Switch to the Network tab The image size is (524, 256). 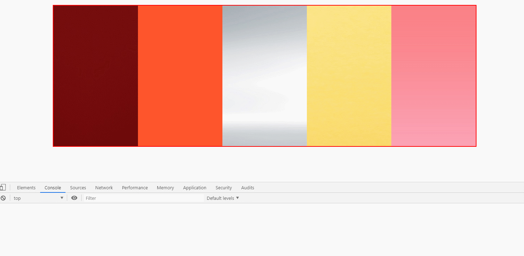[104, 188]
